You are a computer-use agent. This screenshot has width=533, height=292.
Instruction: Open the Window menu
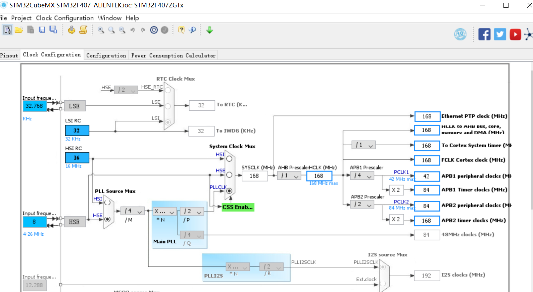point(109,18)
